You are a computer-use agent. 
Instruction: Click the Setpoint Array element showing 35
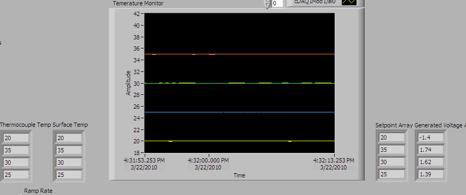[392, 150]
